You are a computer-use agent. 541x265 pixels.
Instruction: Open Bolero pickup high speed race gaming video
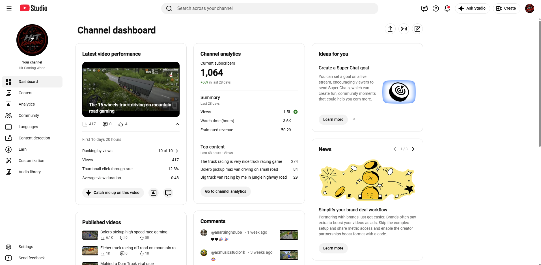(134, 232)
